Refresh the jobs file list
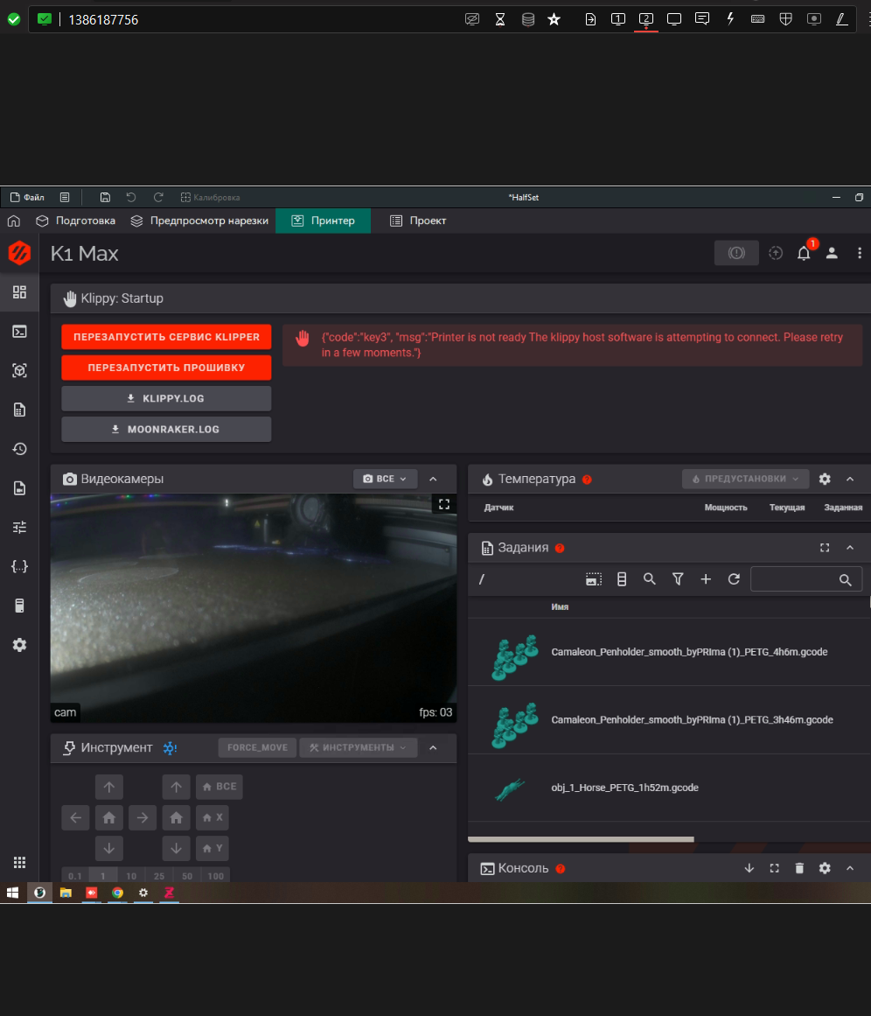 [734, 579]
